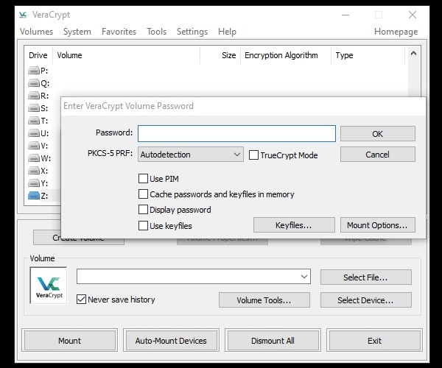Screen dimensions: 442x368
Task: Click the VeraCrypt title bar icon
Action: [x=24, y=15]
